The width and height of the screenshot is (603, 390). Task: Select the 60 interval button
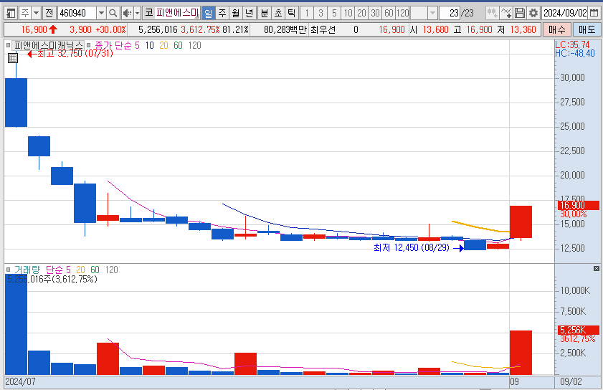click(389, 14)
